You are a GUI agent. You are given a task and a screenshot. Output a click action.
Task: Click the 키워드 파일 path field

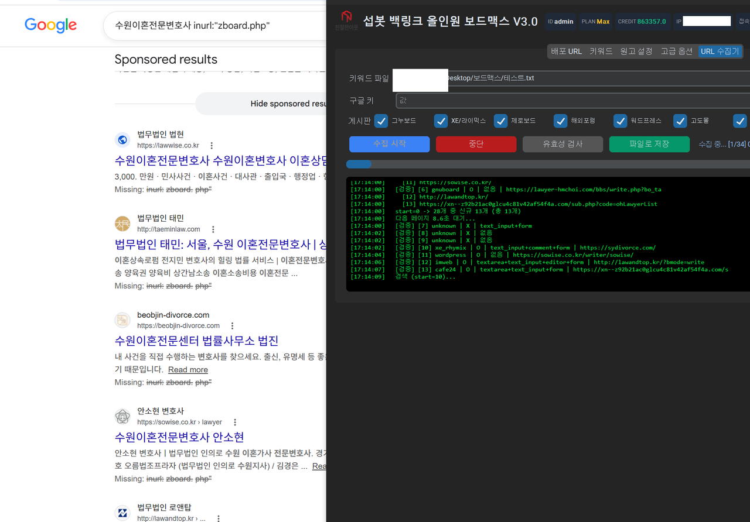click(x=572, y=78)
